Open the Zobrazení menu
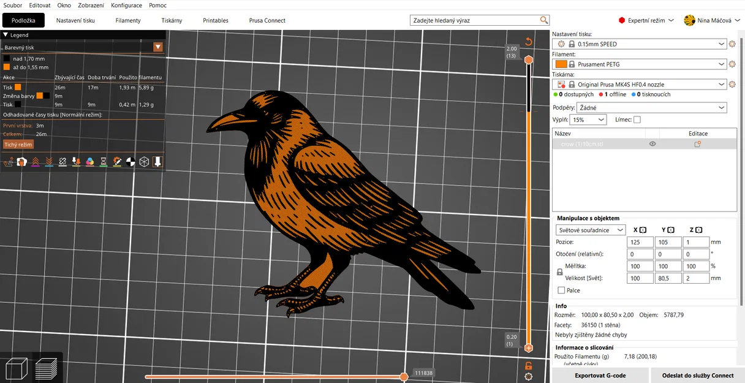745x383 pixels. [x=91, y=6]
